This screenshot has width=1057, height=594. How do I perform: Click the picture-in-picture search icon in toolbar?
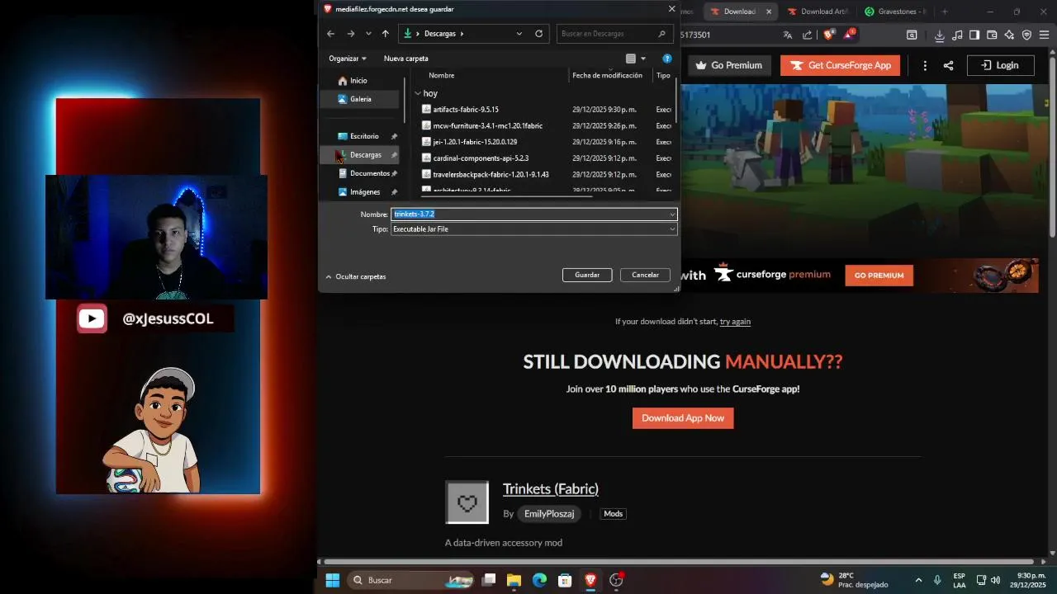(912, 35)
